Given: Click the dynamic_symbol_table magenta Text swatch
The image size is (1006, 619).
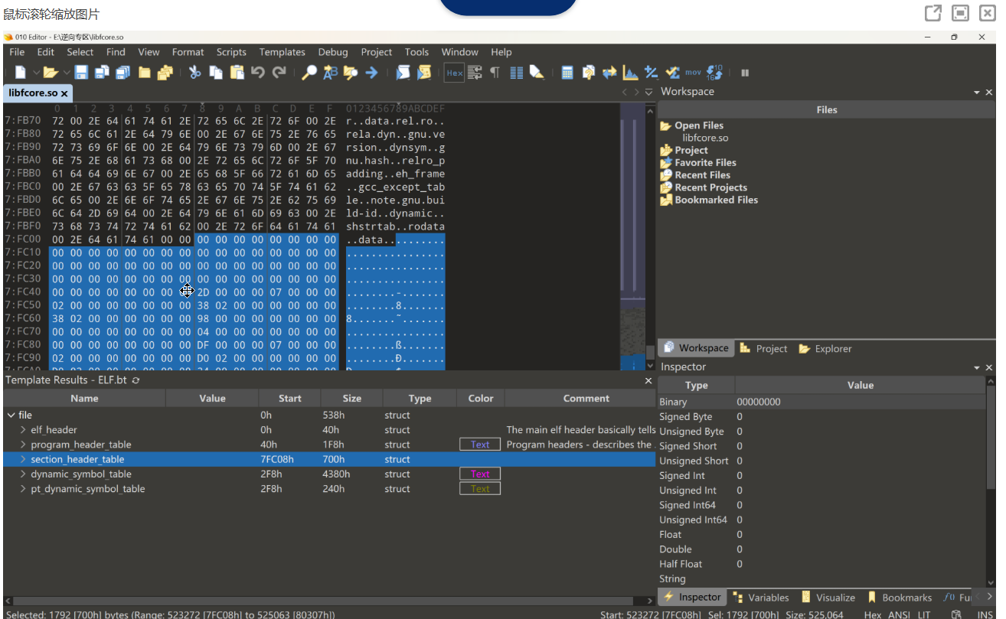Looking at the screenshot, I should click(x=480, y=474).
